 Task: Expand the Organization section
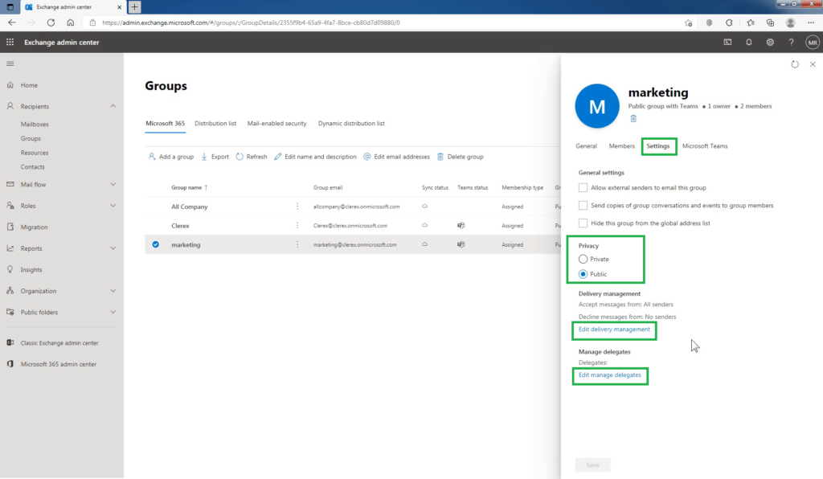(x=113, y=291)
